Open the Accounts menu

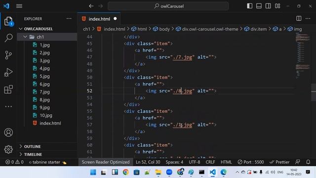click(x=8, y=133)
